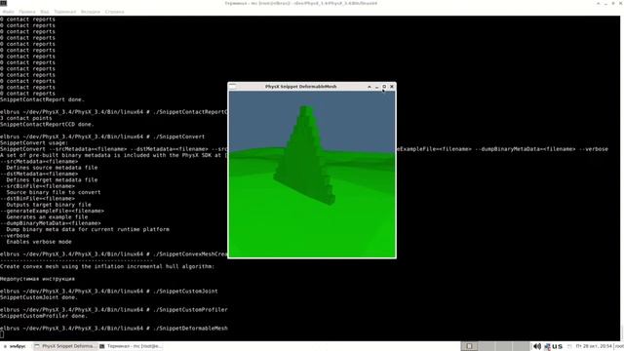This screenshot has height=351, width=624.
Task: Switch to the Терминал - mc taskbar entry
Action: pyautogui.click(x=131, y=346)
